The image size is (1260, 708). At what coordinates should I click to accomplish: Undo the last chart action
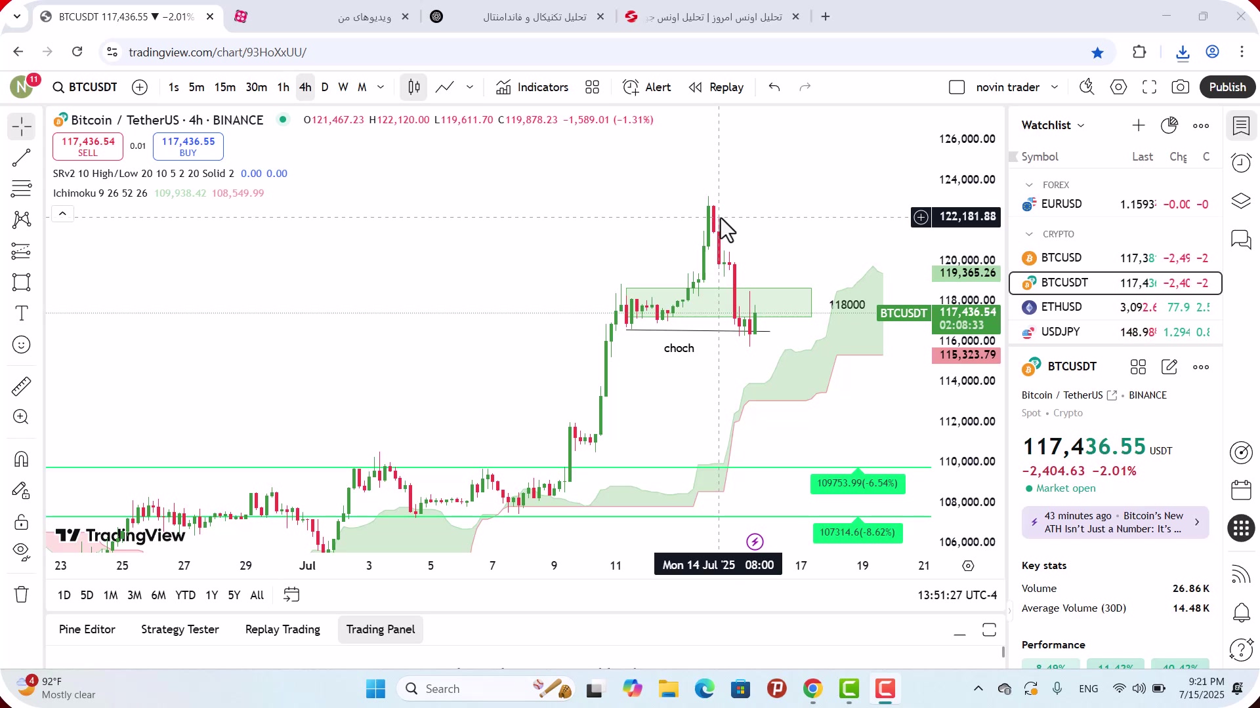click(x=774, y=87)
